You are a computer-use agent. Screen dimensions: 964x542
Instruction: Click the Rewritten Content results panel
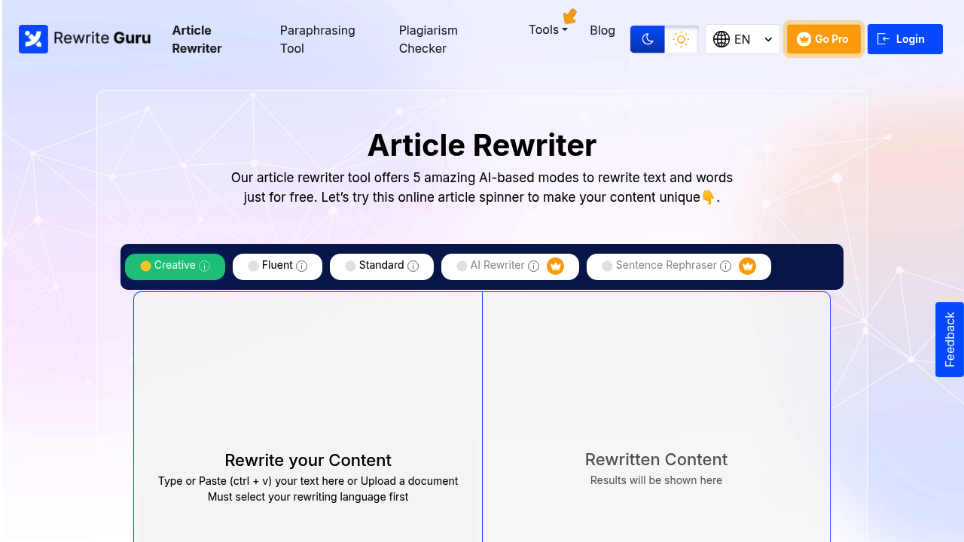[x=656, y=417]
